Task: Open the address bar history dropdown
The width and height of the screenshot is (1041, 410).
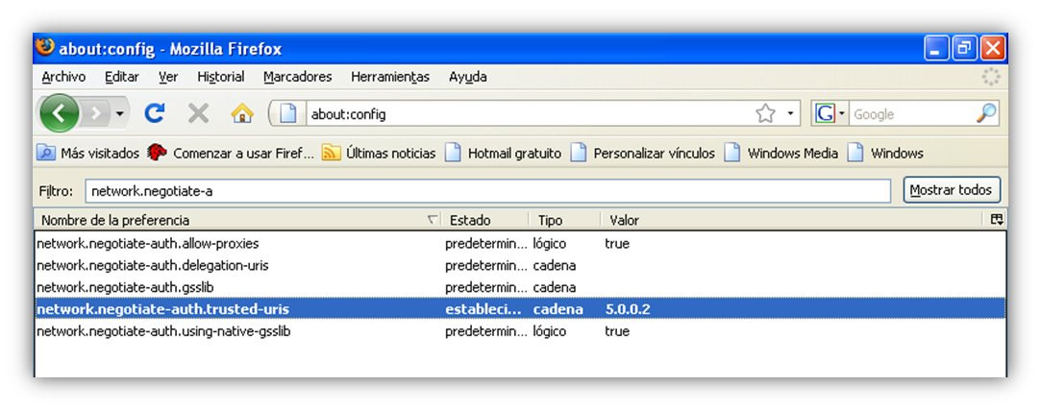Action: [x=790, y=114]
